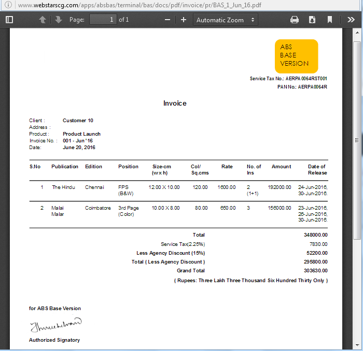
Task: Click the 'of 1' page count label
Action: (123, 20)
